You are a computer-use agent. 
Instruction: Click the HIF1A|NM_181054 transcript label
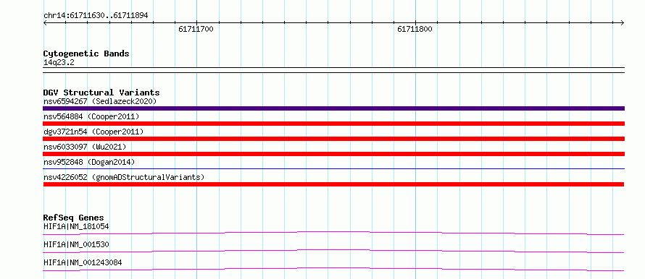click(76, 226)
